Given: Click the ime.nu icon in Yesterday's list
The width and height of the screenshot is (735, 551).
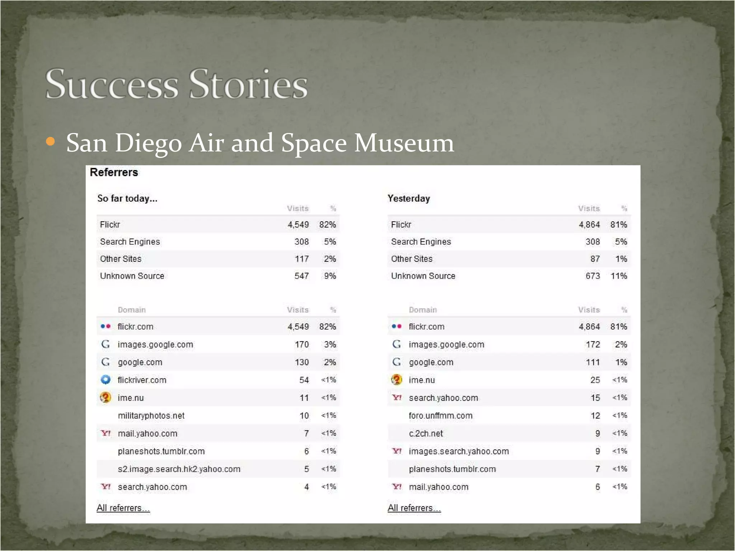Looking at the screenshot, I should click(x=397, y=380).
